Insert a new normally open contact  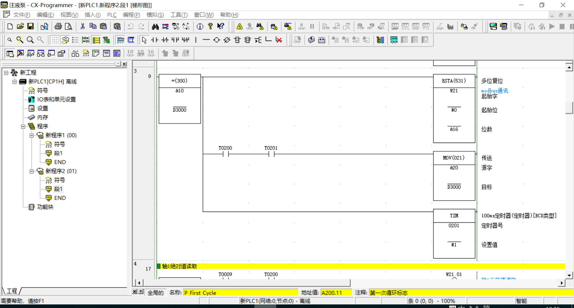click(x=155, y=40)
